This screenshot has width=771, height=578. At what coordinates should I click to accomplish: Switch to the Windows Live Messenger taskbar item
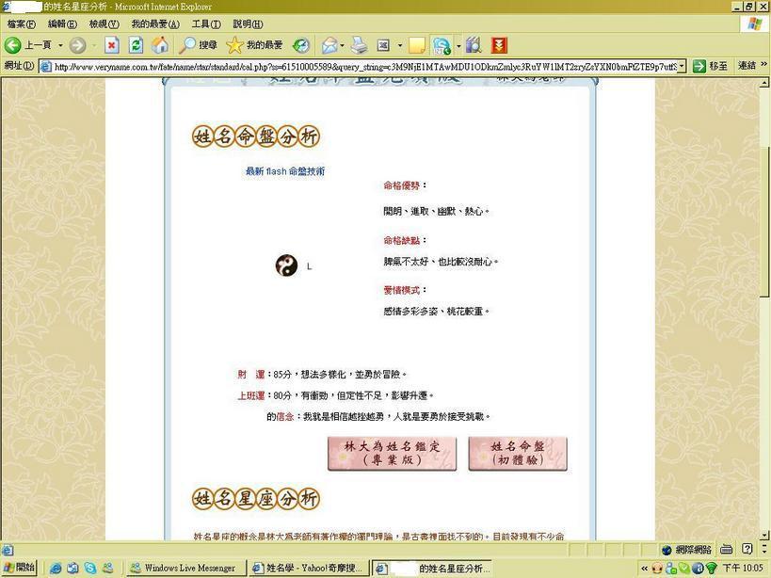[x=188, y=568]
